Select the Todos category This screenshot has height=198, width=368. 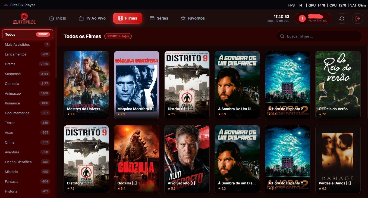coord(27,34)
